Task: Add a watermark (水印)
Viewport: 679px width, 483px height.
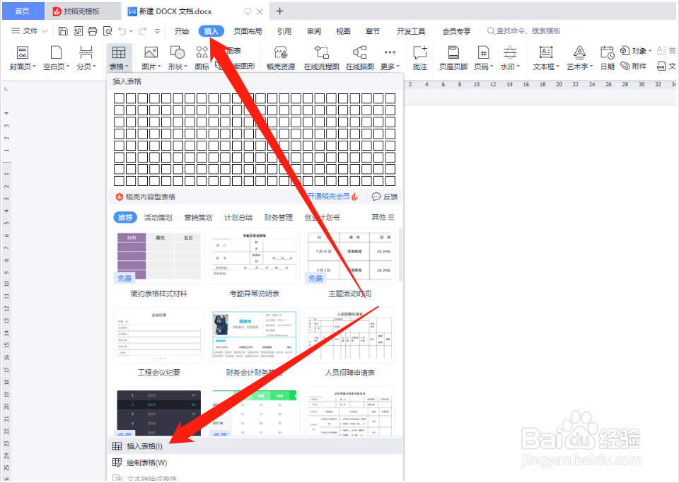Action: click(x=510, y=57)
